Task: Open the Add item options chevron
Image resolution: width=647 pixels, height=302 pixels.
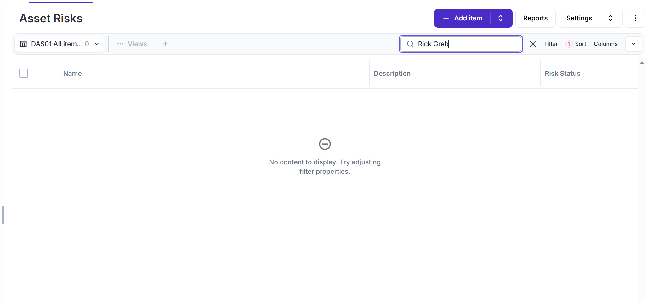Action: click(x=501, y=18)
